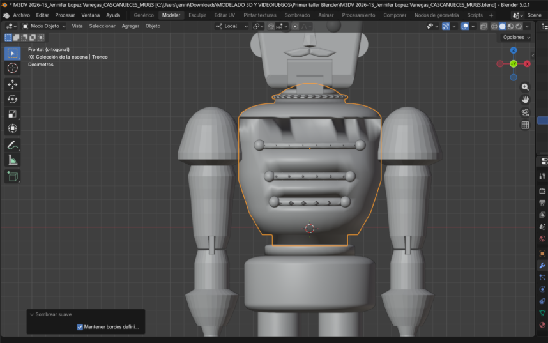Switch to the Esculpir workspace tab
The image size is (548, 343).
pos(197,15)
